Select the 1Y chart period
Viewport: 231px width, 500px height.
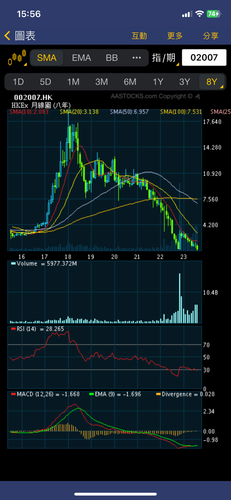(158, 82)
